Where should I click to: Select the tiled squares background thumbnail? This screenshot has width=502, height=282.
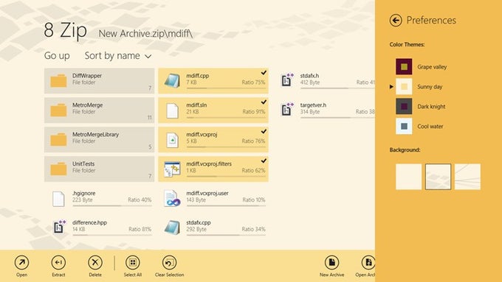coord(438,177)
